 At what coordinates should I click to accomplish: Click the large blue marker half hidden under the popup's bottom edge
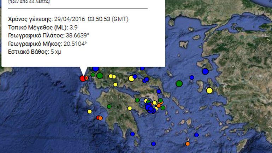point(96,69)
